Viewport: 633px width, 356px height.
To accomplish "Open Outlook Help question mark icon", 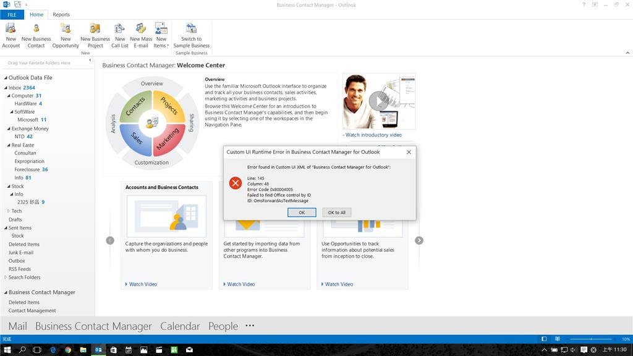I will point(584,4).
